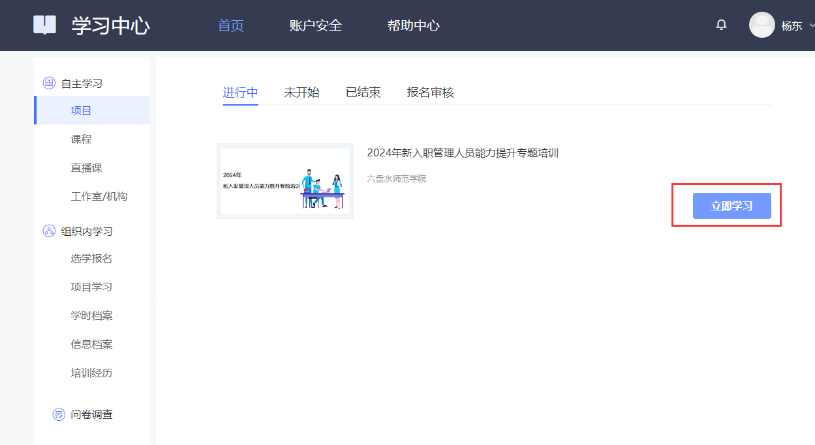Click the user avatar picture
This screenshot has height=445, width=815.
[x=761, y=25]
